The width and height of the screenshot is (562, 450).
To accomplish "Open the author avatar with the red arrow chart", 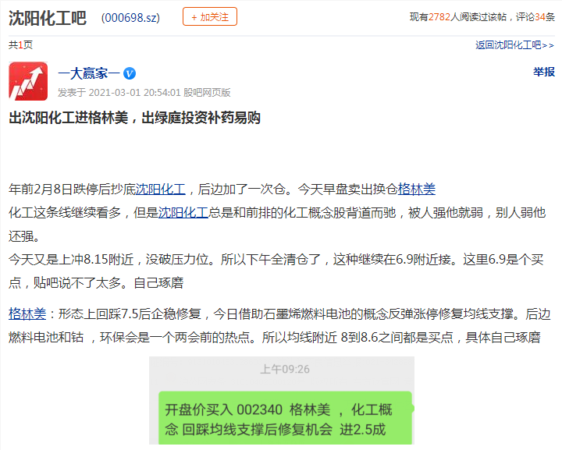I will click(28, 81).
